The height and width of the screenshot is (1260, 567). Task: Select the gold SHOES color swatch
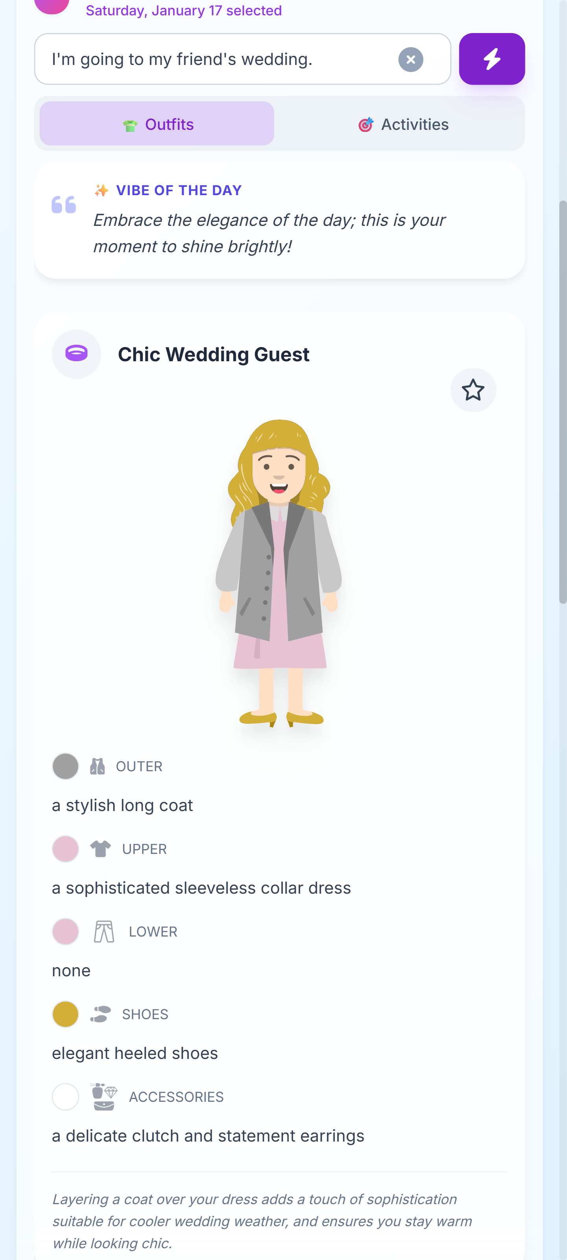pos(66,1014)
